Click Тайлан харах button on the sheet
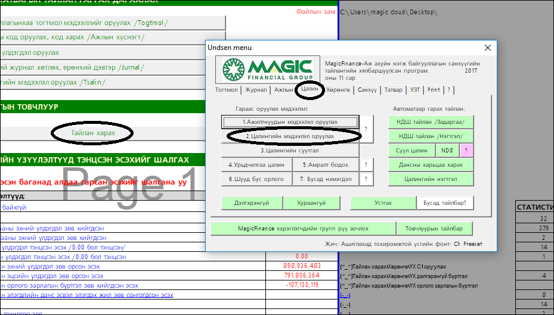This screenshot has width=554, height=315. coord(93,133)
